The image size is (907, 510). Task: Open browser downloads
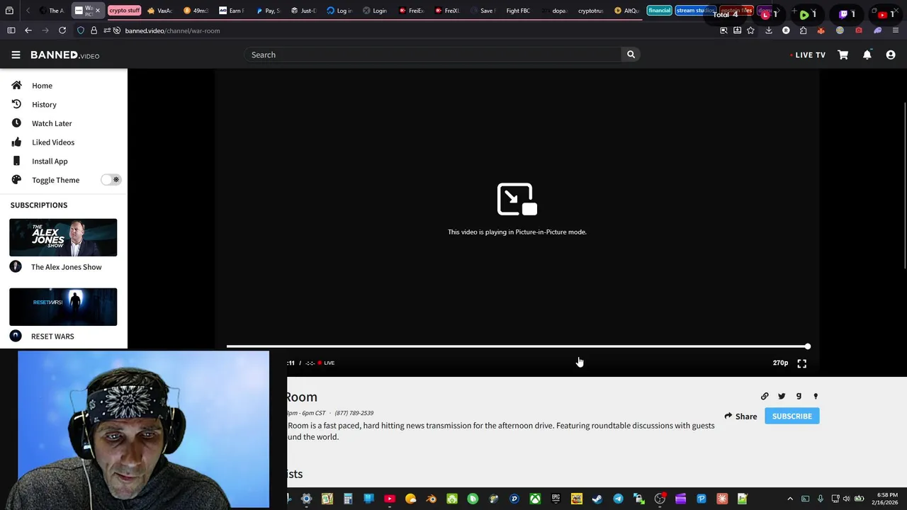pyautogui.click(x=769, y=30)
